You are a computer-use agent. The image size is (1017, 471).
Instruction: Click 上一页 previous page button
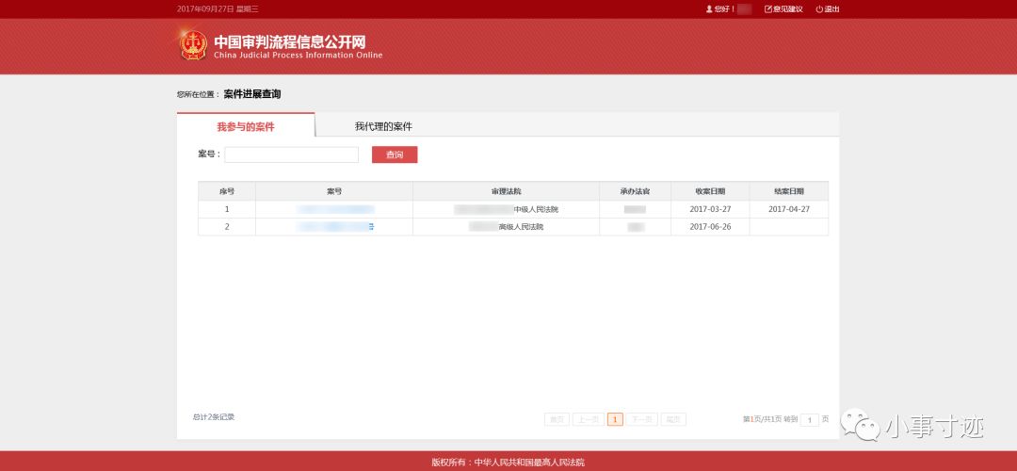pyautogui.click(x=587, y=419)
